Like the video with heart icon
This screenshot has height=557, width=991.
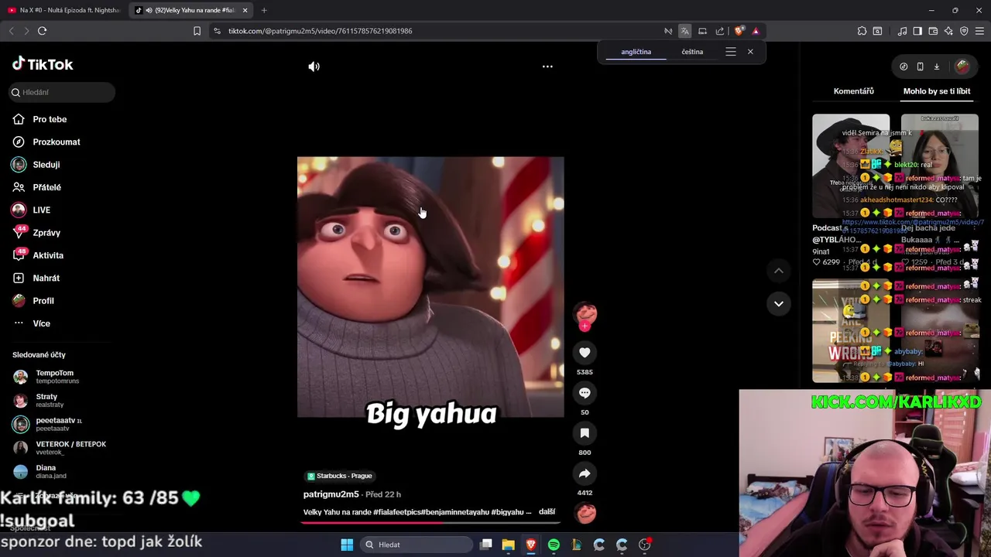pyautogui.click(x=585, y=353)
